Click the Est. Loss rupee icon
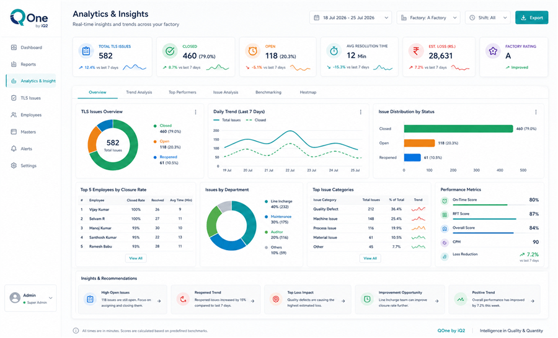Image resolution: width=558 pixels, height=338 pixels. [415, 51]
